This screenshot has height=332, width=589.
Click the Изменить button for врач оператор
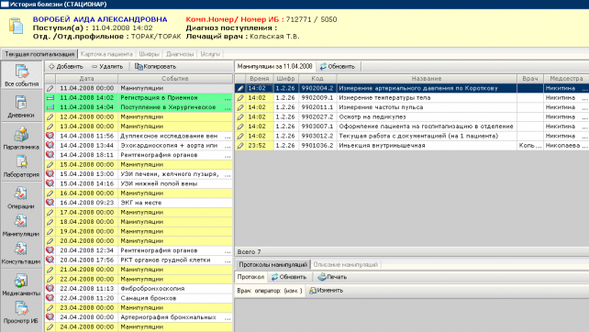click(326, 291)
